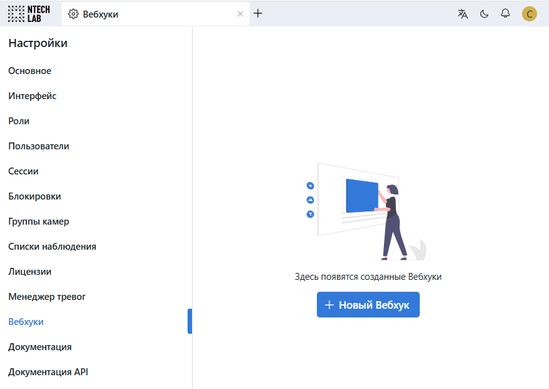
Task: Open Сессии settings page
Action: (23, 171)
